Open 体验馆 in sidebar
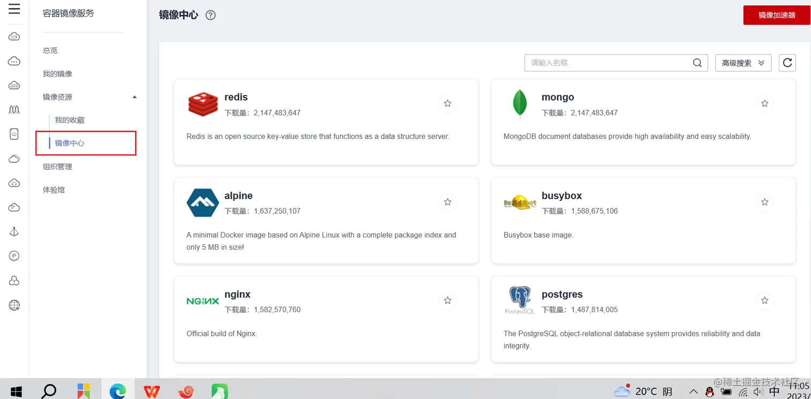 pyautogui.click(x=54, y=190)
